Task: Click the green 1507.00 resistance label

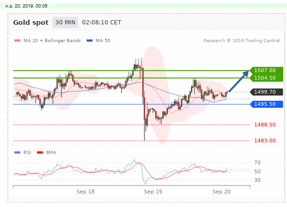Action: 266,70
